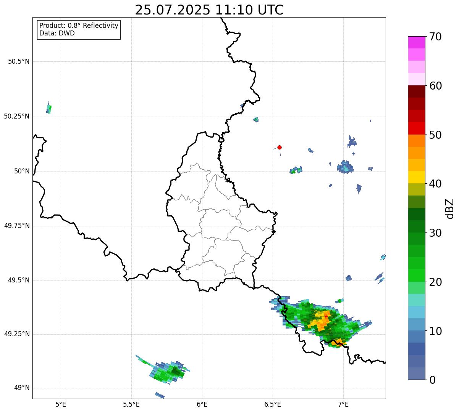This screenshot has width=459, height=412.
Task: Click the 'Data: DWD' text
Action: [x=57, y=33]
